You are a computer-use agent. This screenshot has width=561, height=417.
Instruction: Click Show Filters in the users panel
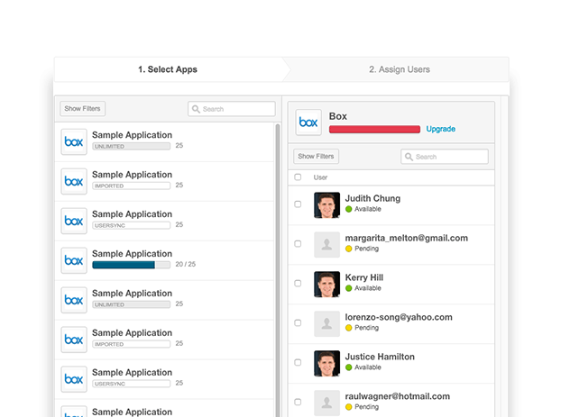(316, 156)
